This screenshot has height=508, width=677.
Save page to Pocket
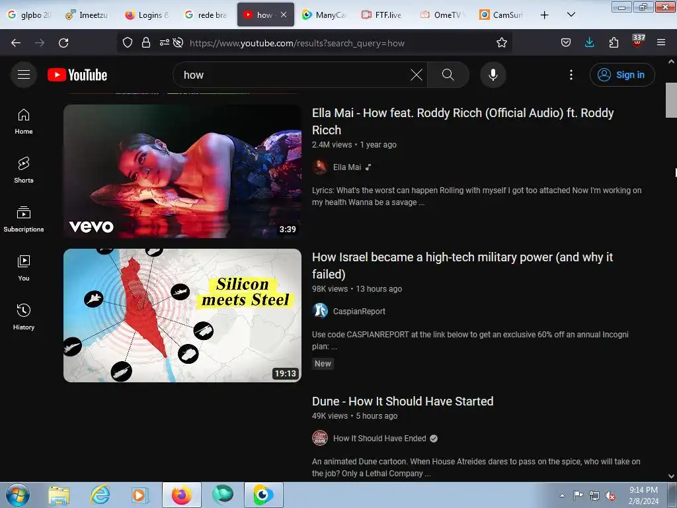pyautogui.click(x=566, y=43)
